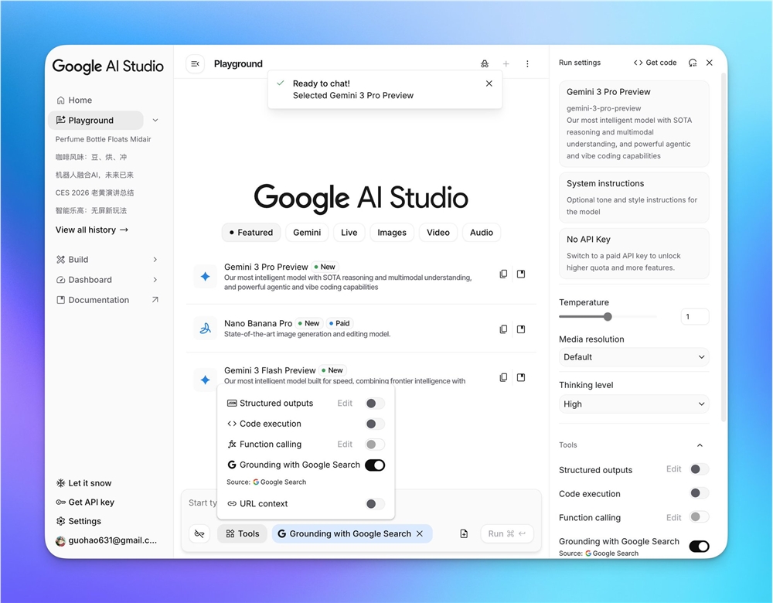Image resolution: width=773 pixels, height=603 pixels.
Task: Enable Structured outputs in the Tools popup
Action: tap(373, 403)
